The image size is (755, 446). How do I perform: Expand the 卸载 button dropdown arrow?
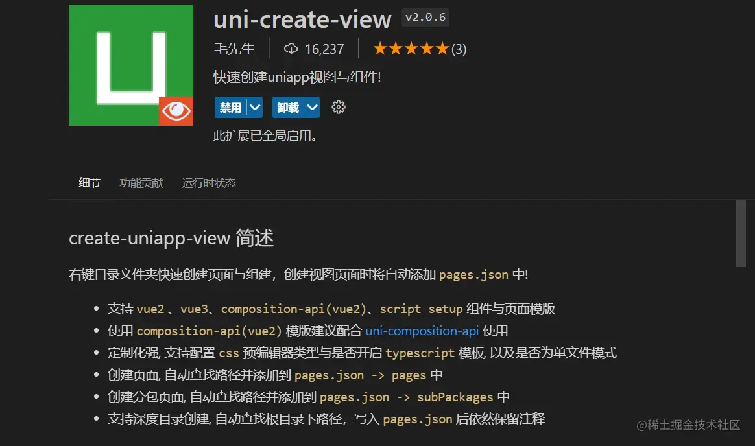pos(312,107)
